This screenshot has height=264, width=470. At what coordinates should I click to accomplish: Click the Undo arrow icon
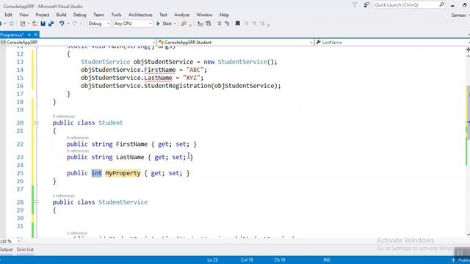tap(62, 23)
